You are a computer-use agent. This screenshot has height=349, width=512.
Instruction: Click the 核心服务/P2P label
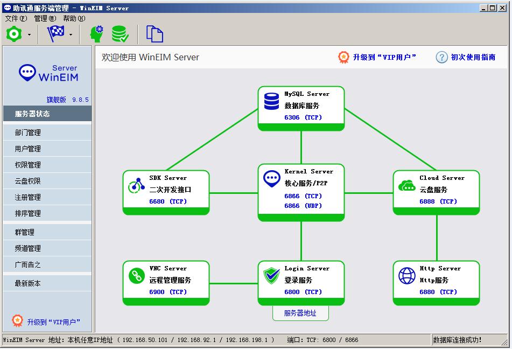[x=306, y=183]
